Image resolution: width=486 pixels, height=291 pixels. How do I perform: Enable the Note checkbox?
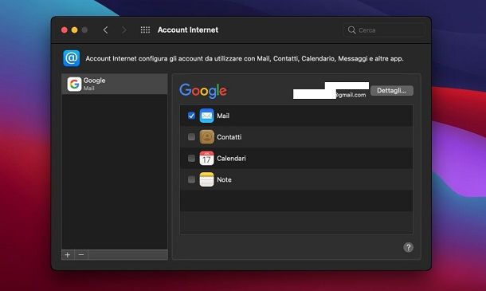(x=191, y=179)
